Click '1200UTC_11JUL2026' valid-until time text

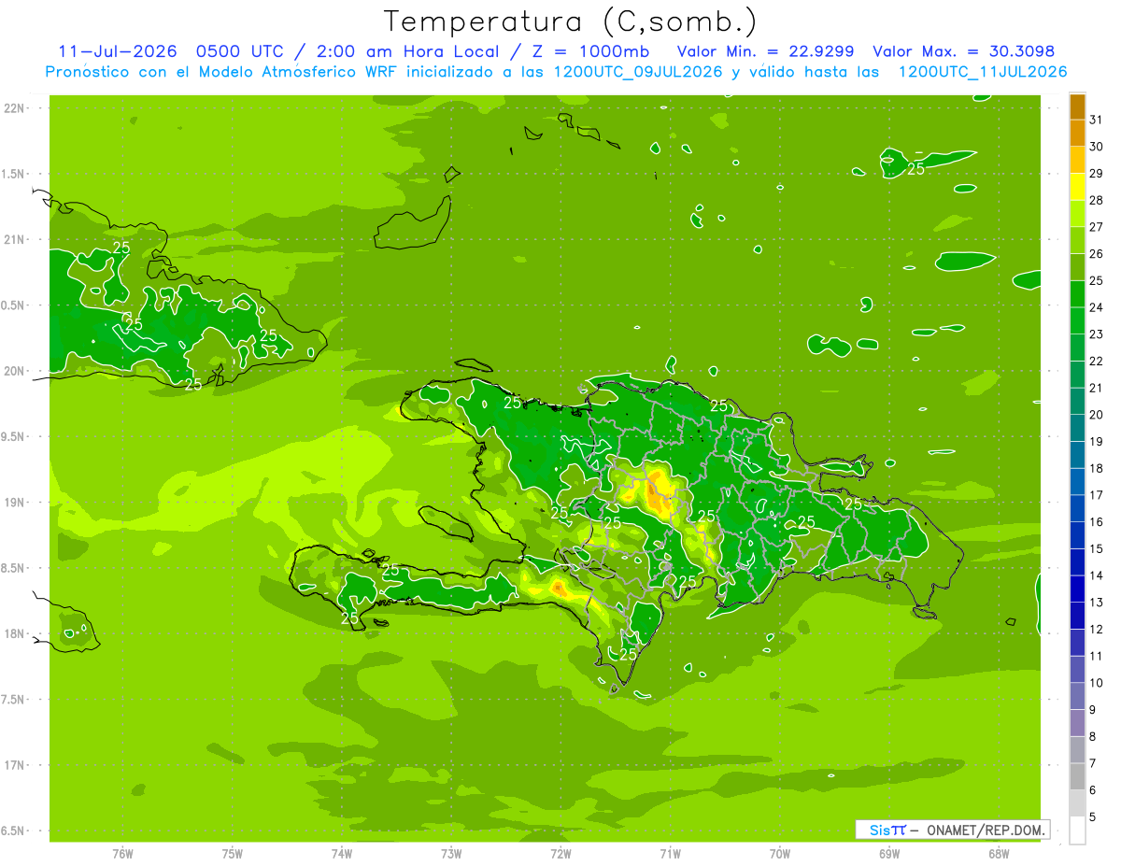[982, 72]
